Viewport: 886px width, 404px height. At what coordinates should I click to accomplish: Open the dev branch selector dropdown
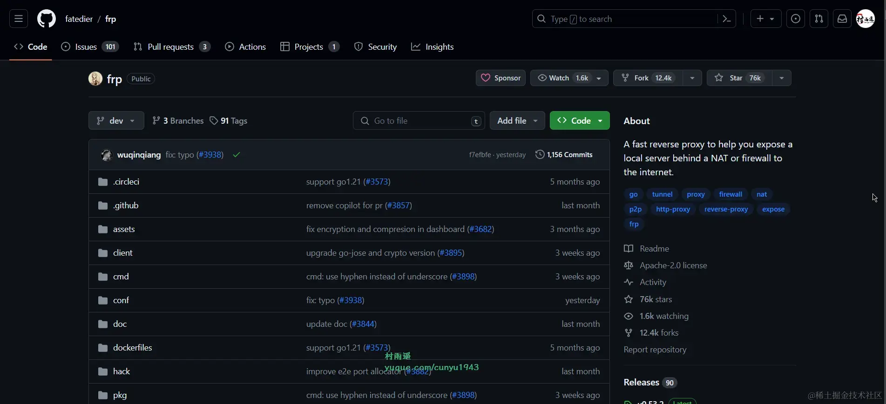[116, 121]
